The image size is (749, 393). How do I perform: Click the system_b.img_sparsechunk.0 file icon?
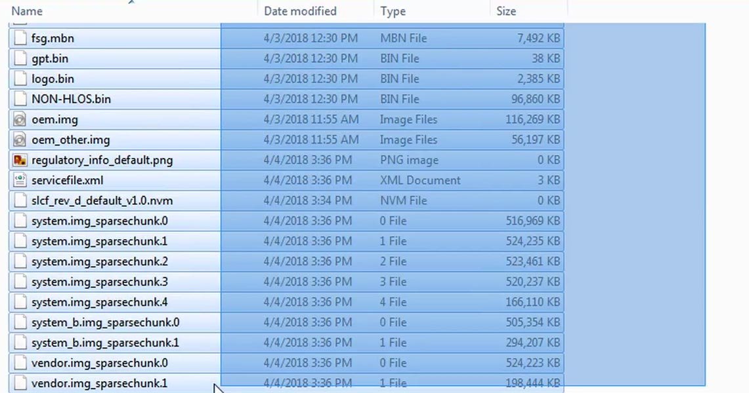[20, 322]
